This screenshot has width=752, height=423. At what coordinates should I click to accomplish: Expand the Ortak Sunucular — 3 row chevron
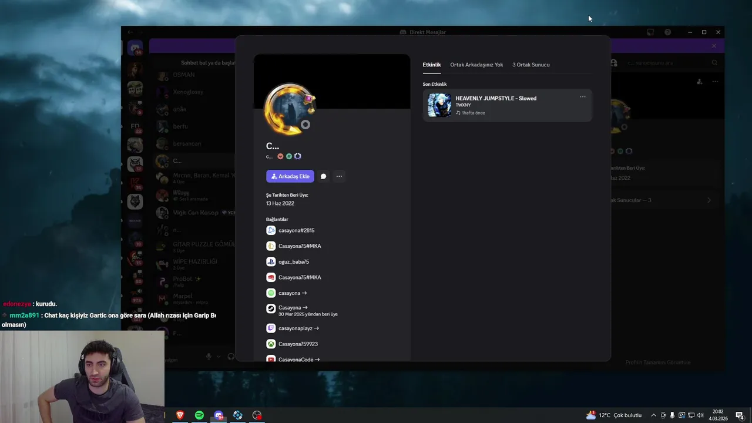pos(709,200)
